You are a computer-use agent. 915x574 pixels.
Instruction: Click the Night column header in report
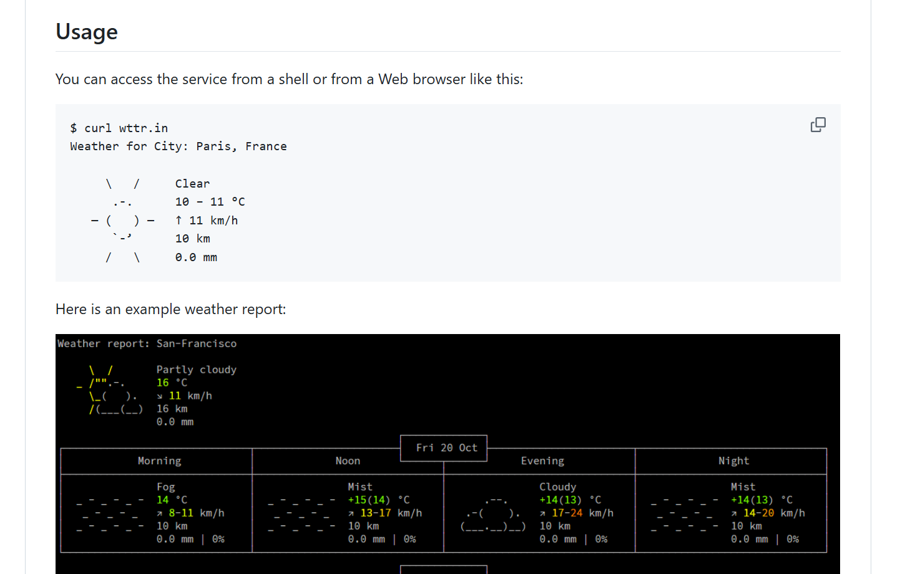733,461
